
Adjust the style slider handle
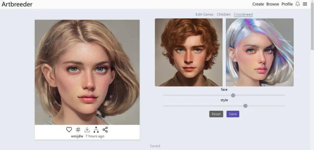[245, 106]
